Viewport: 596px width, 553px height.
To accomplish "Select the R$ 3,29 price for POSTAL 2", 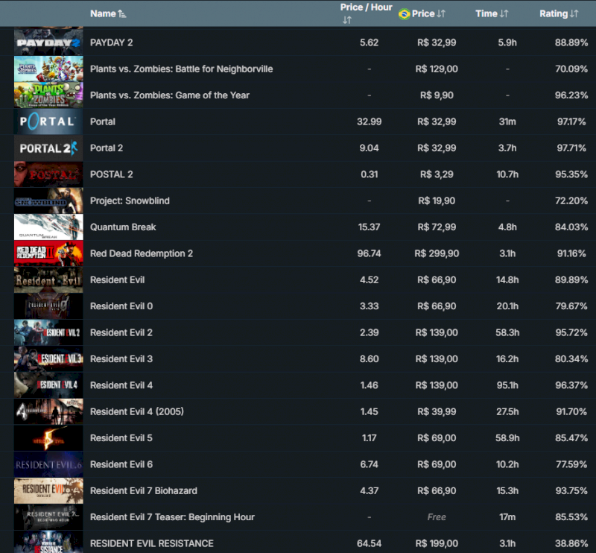I will 437,174.
